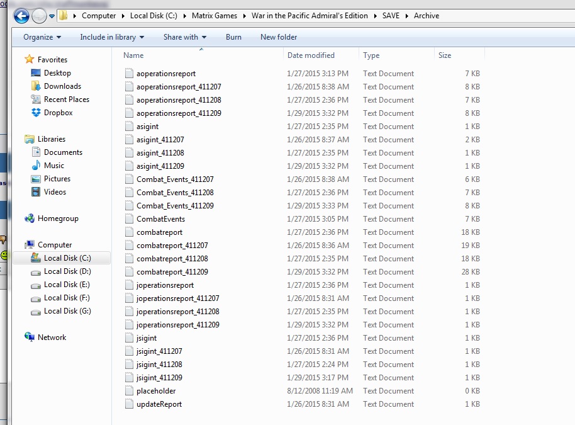This screenshot has height=425, width=575.
Task: Expand breadcrumb arrow after Matrix Games
Action: 244,16
